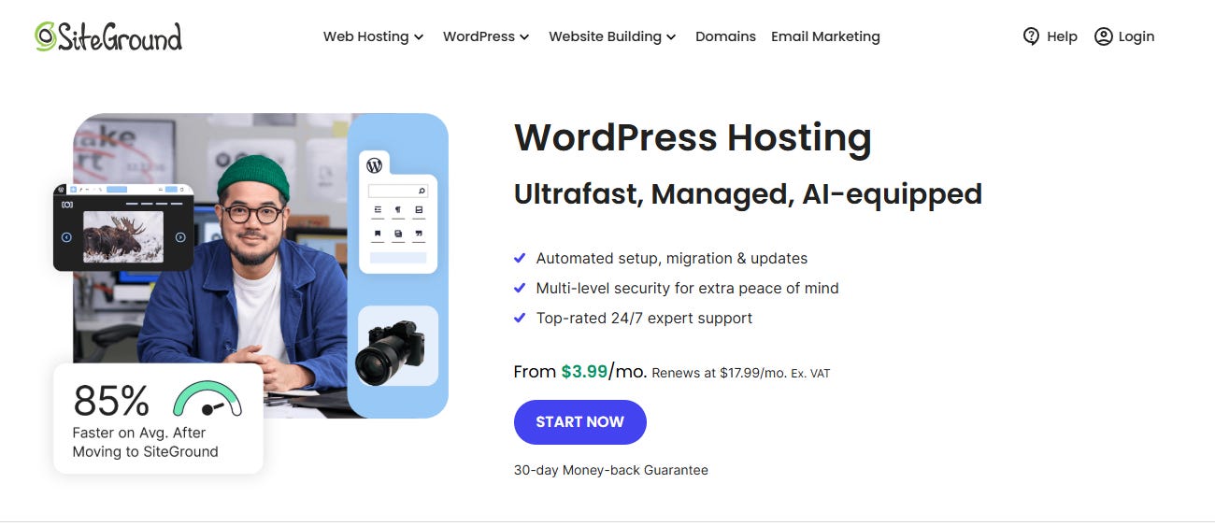Expand the Web Hosting dropdown menu
Screen dimensions: 1215x526
click(373, 36)
